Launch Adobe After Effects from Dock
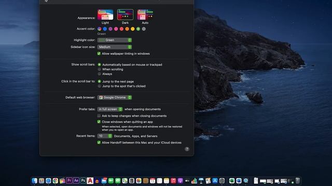The image size is (332, 186). [76, 180]
